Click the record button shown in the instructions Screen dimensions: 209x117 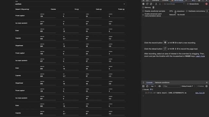pyautogui.click(x=165, y=43)
